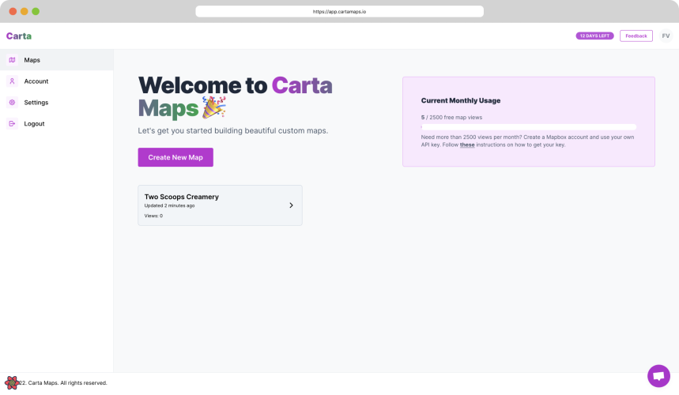Click the Maps map icon in sidebar

click(x=12, y=60)
